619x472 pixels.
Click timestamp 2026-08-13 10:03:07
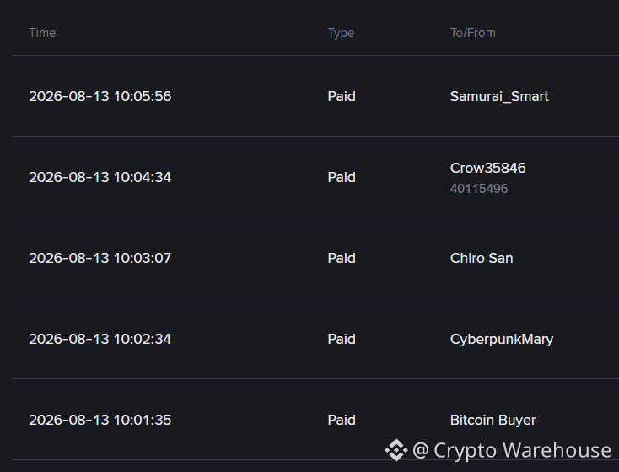point(100,258)
